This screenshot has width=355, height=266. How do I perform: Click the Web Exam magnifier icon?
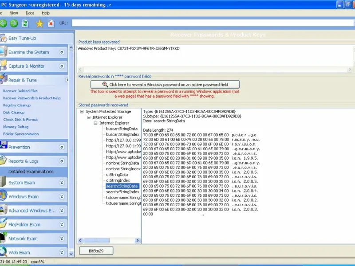(4, 251)
